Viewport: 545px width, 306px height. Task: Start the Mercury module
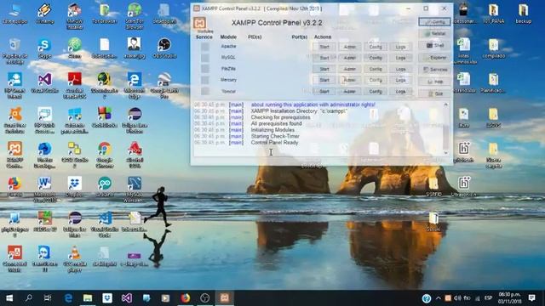[324, 80]
